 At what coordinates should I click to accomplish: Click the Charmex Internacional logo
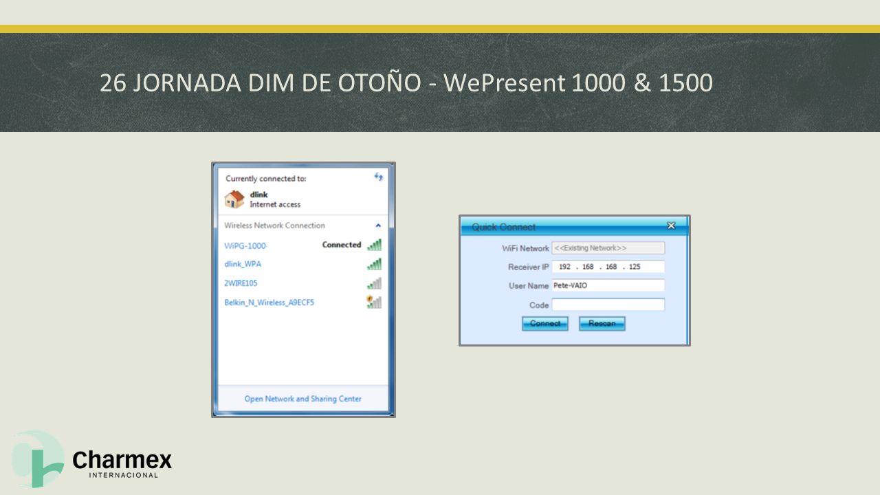point(92,459)
